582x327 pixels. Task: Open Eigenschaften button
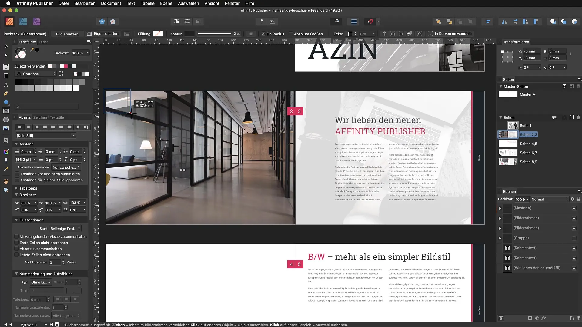(102, 34)
